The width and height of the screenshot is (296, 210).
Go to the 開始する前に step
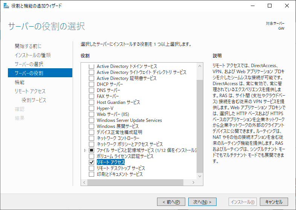click(28, 46)
